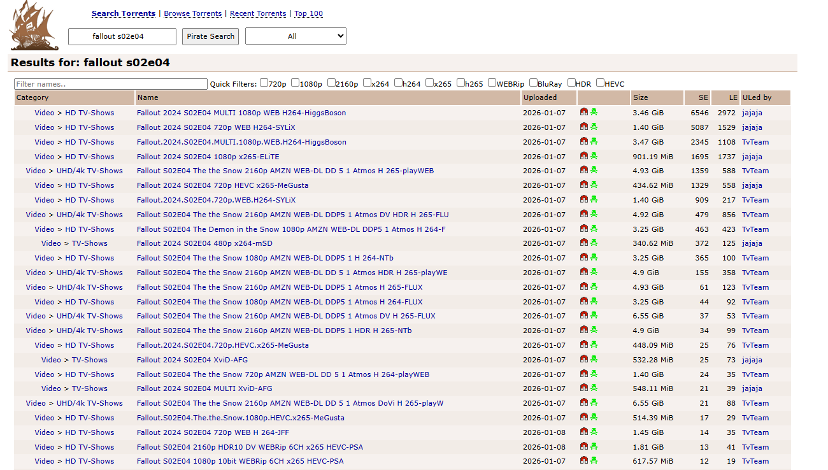This screenshot has height=470, width=828.
Task: Click the ULed by column header
Action: pos(757,97)
